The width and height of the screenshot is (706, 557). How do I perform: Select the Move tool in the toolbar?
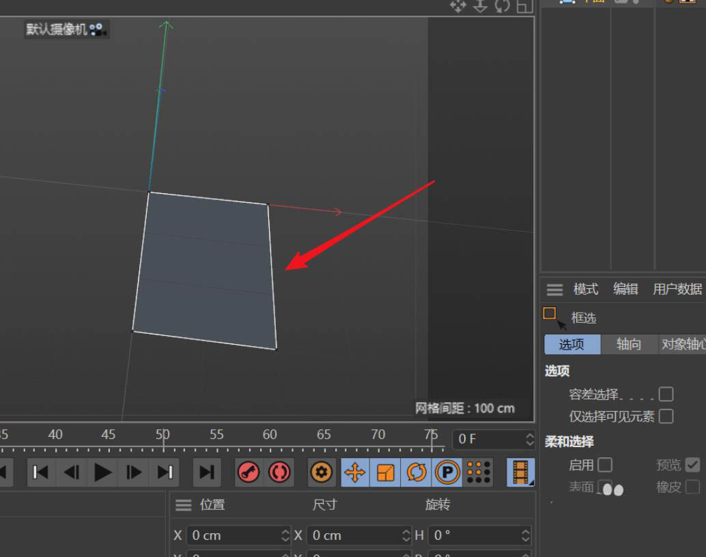click(x=355, y=472)
